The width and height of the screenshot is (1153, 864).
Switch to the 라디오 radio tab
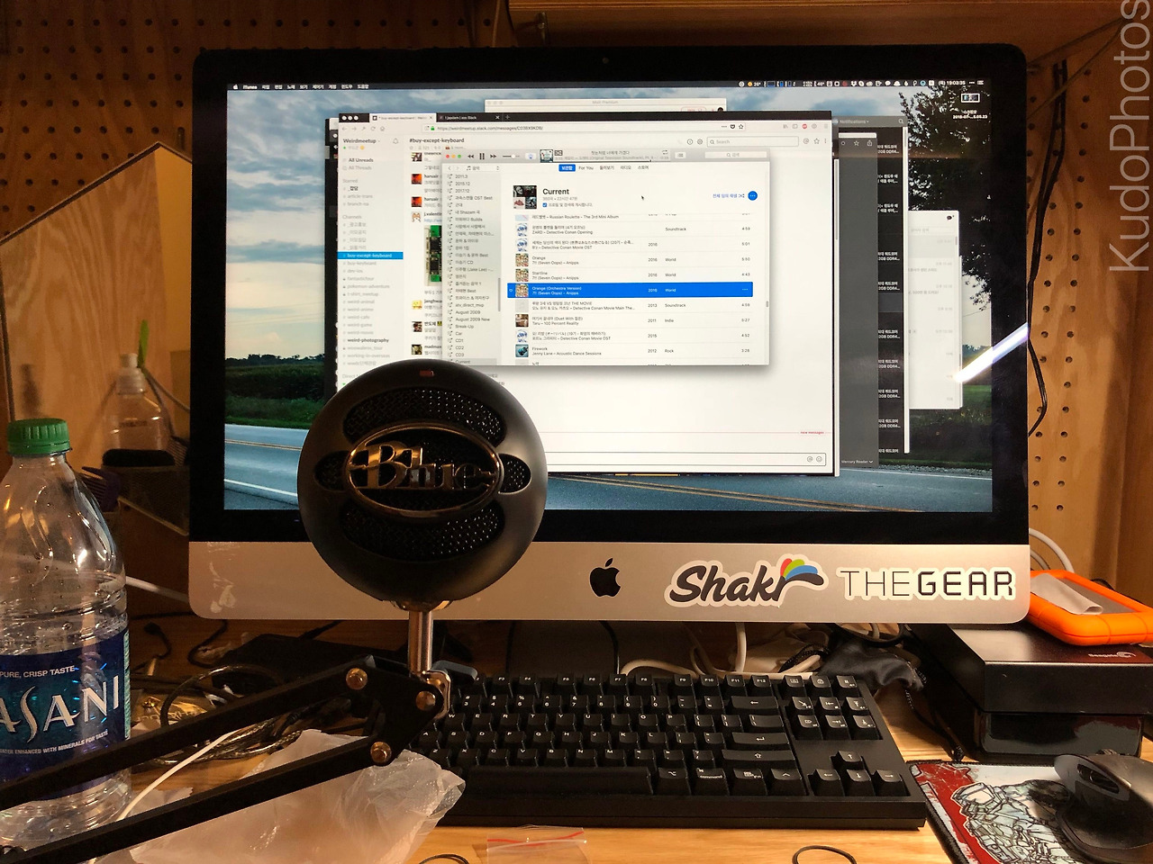coord(626,167)
